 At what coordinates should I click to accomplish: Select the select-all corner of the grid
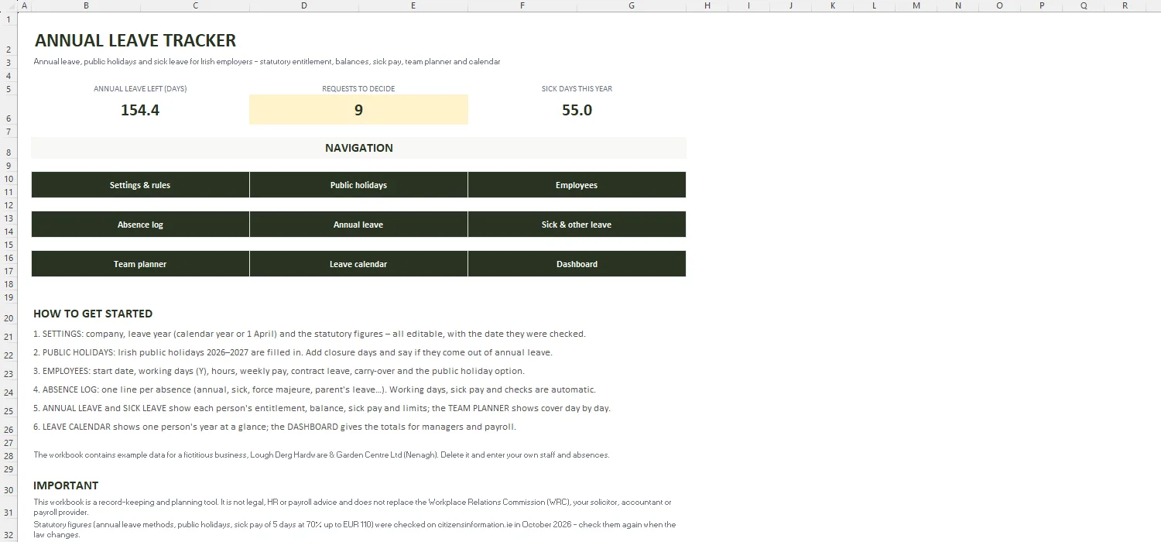9,5
